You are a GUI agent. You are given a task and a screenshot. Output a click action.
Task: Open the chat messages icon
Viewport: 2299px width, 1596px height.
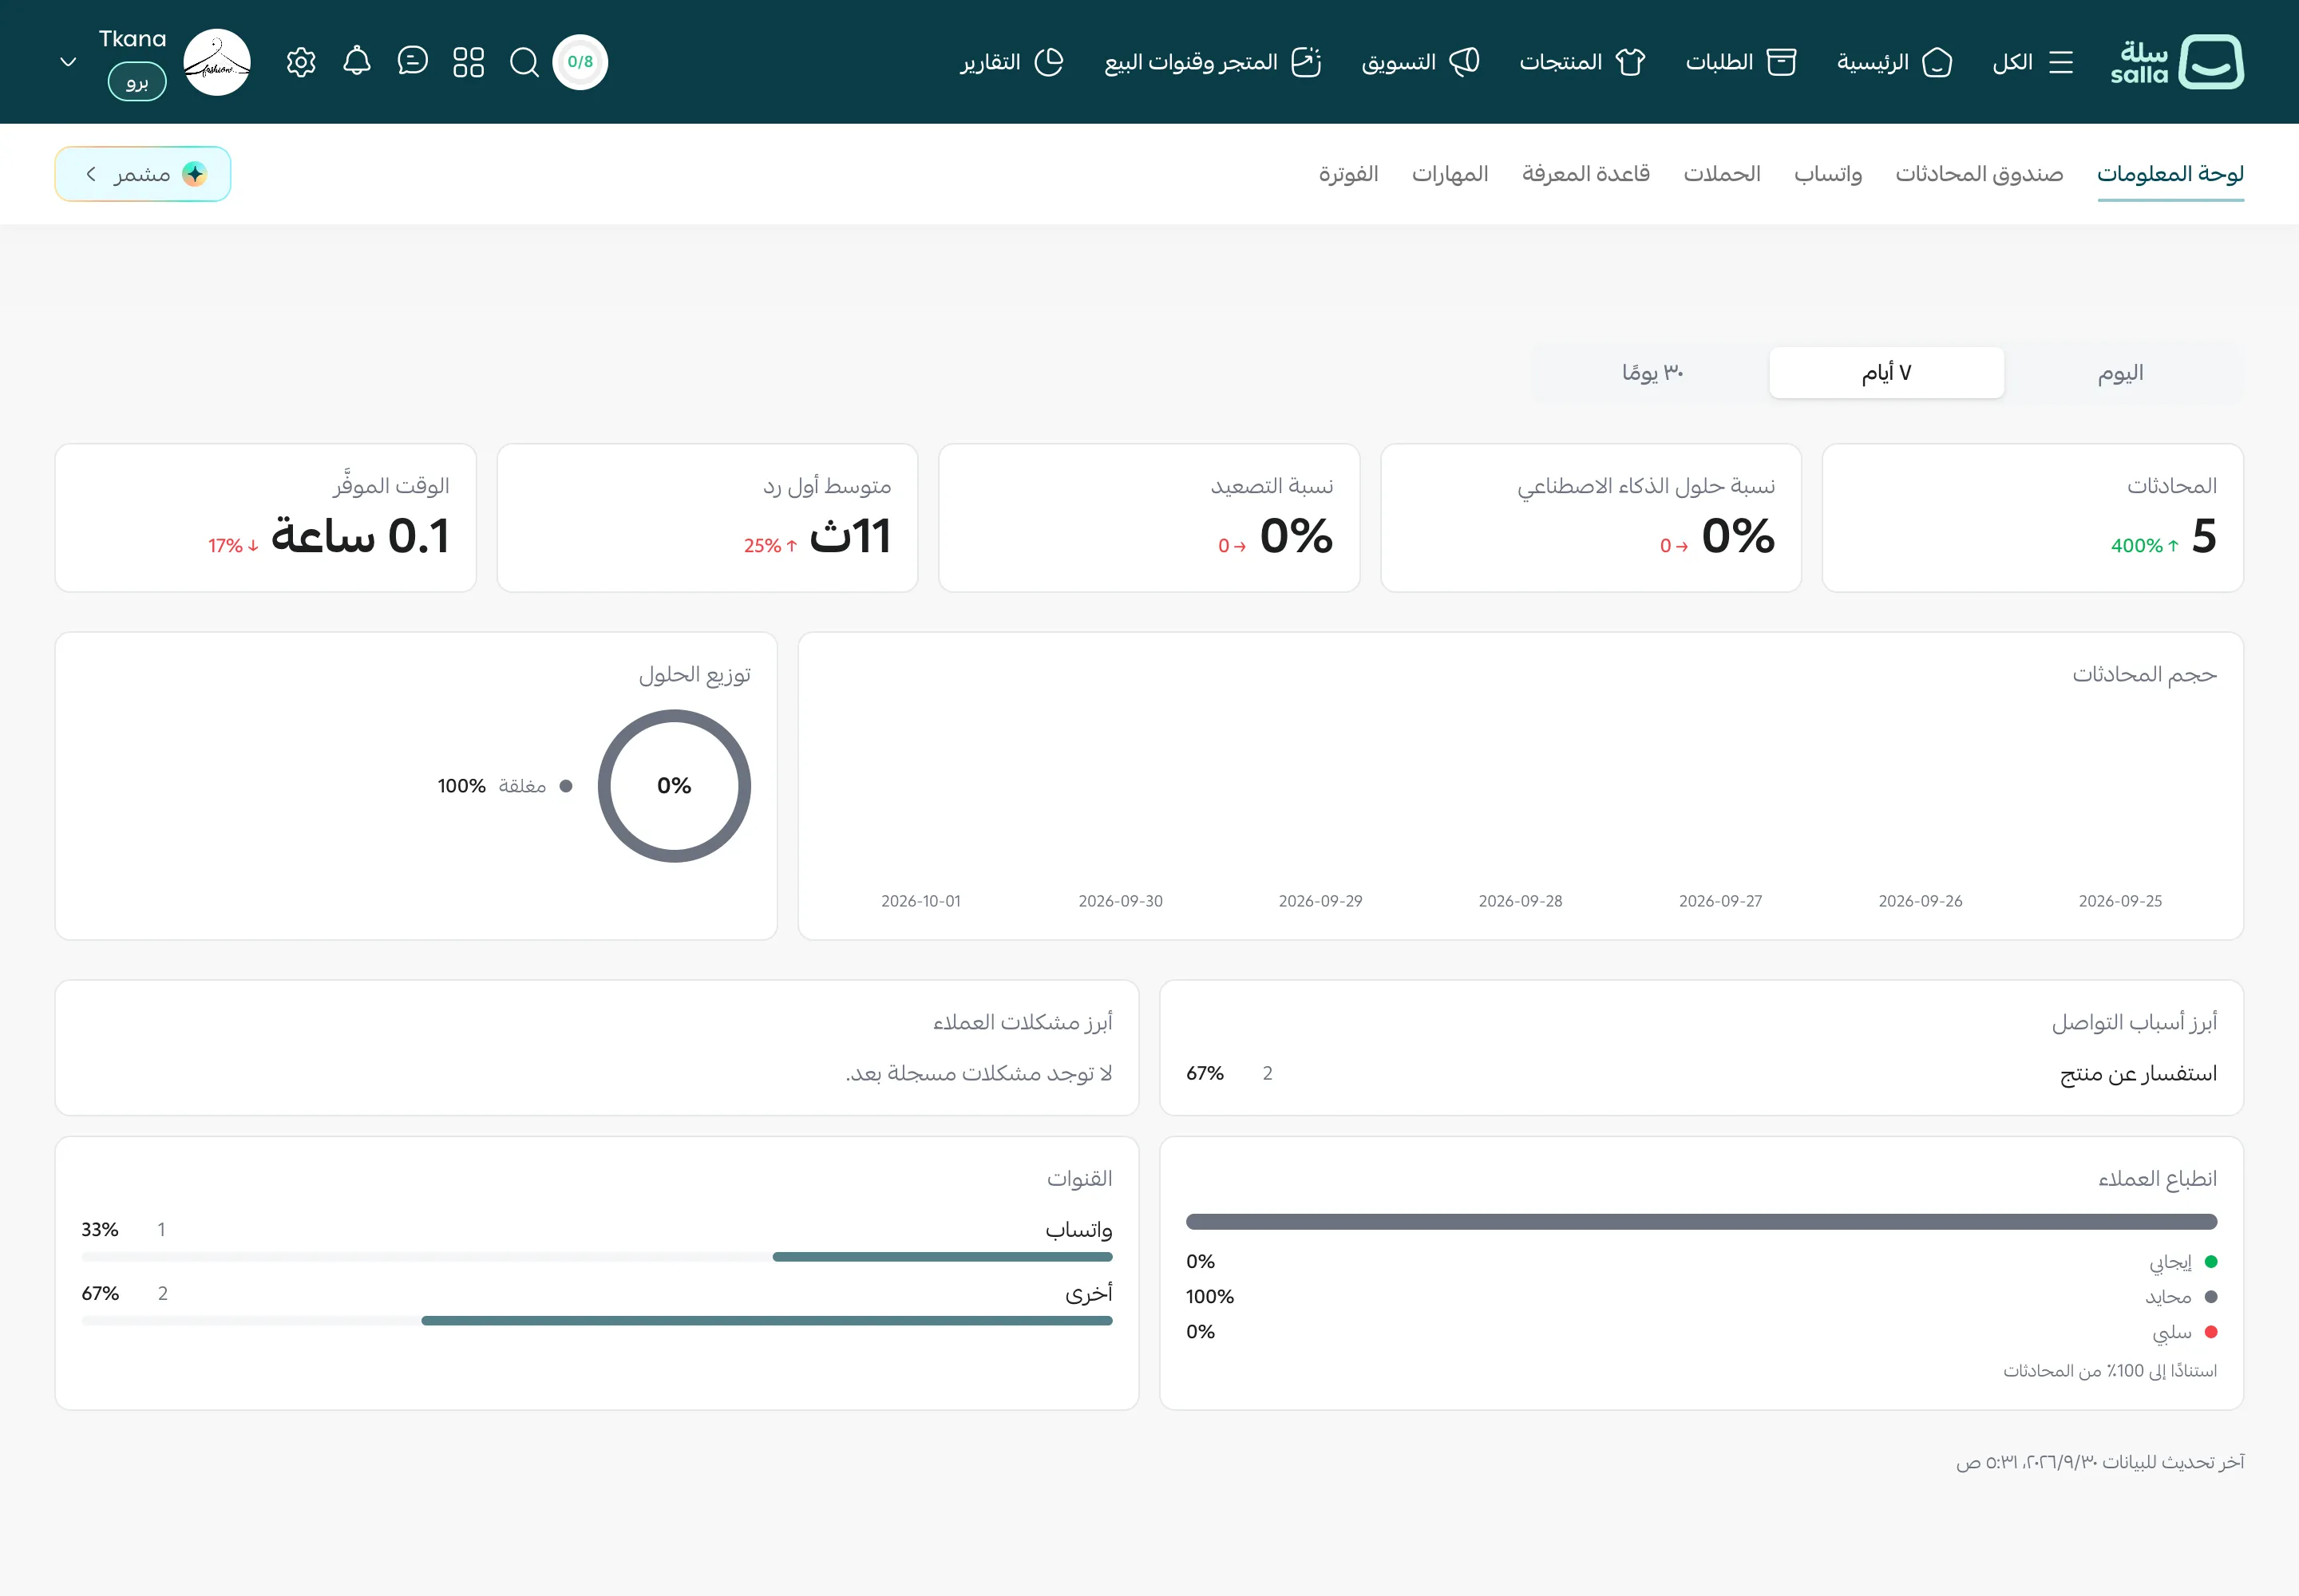click(412, 62)
